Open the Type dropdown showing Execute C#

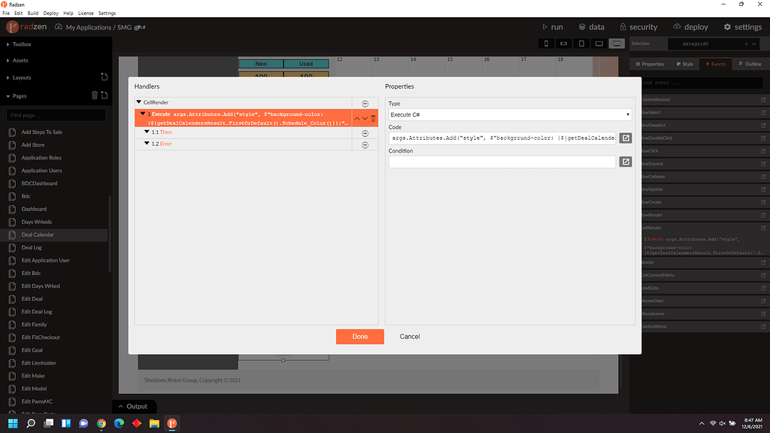coord(509,114)
